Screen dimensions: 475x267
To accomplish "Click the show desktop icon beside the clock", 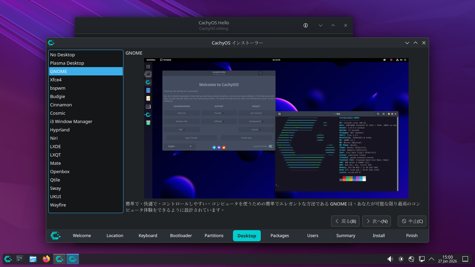I will click(465, 259).
